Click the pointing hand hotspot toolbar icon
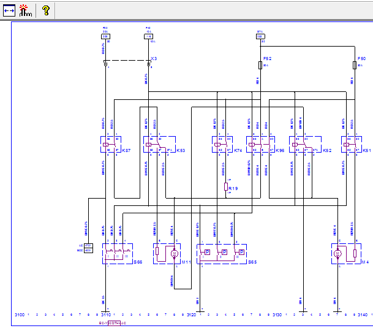373x331 pixels. click(x=26, y=10)
